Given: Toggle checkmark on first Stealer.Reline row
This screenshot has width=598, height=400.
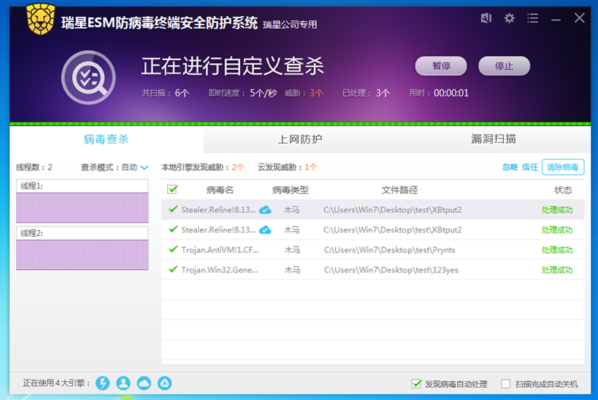Looking at the screenshot, I should pyautogui.click(x=173, y=209).
